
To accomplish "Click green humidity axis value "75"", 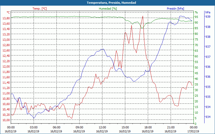I will coord(196,39).
